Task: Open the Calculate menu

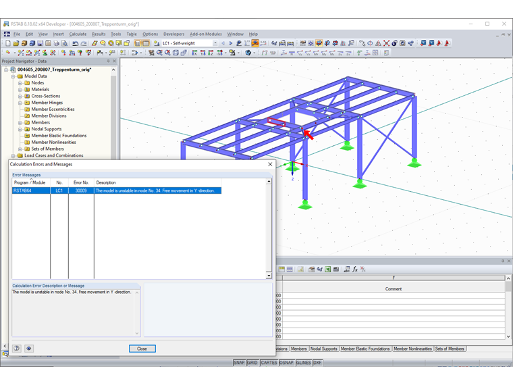Action: click(x=78, y=34)
